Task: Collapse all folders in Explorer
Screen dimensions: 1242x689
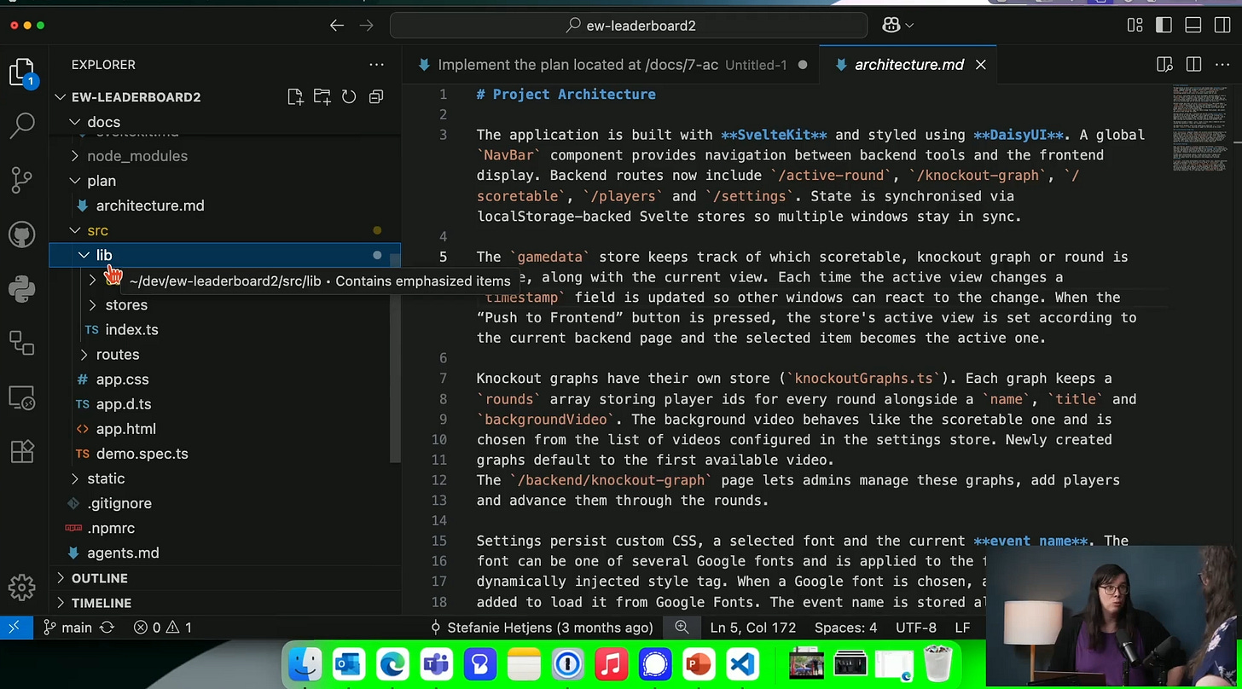Action: (375, 97)
